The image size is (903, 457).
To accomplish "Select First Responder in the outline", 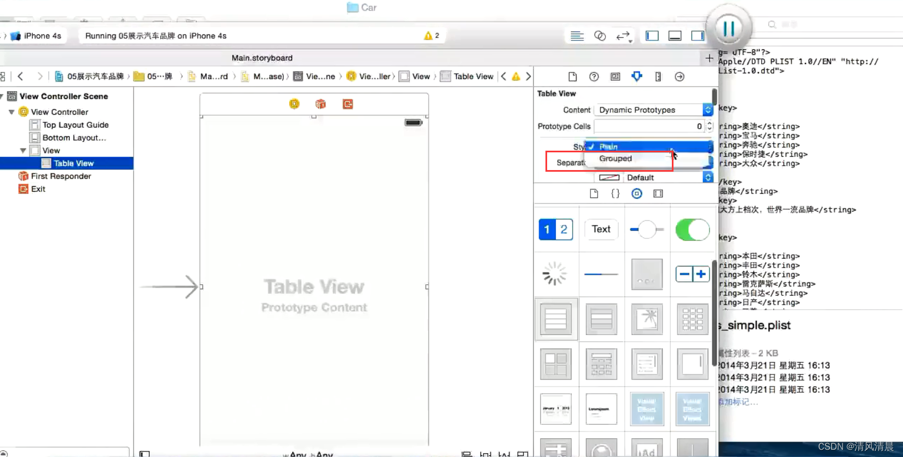I will pos(55,176).
